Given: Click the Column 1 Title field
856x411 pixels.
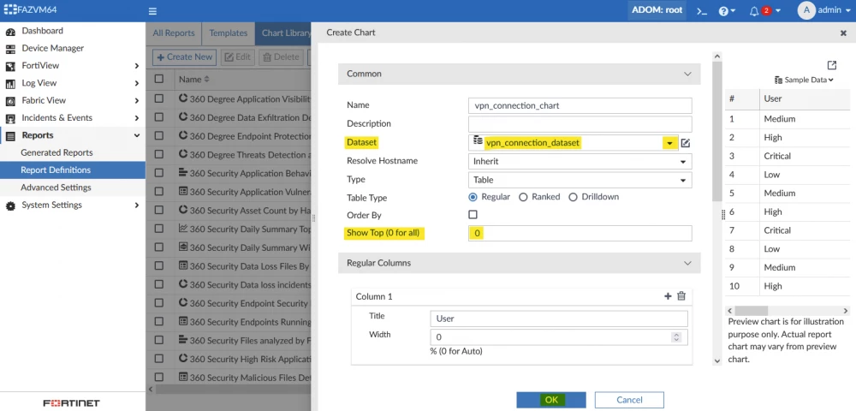Looking at the screenshot, I should 559,319.
